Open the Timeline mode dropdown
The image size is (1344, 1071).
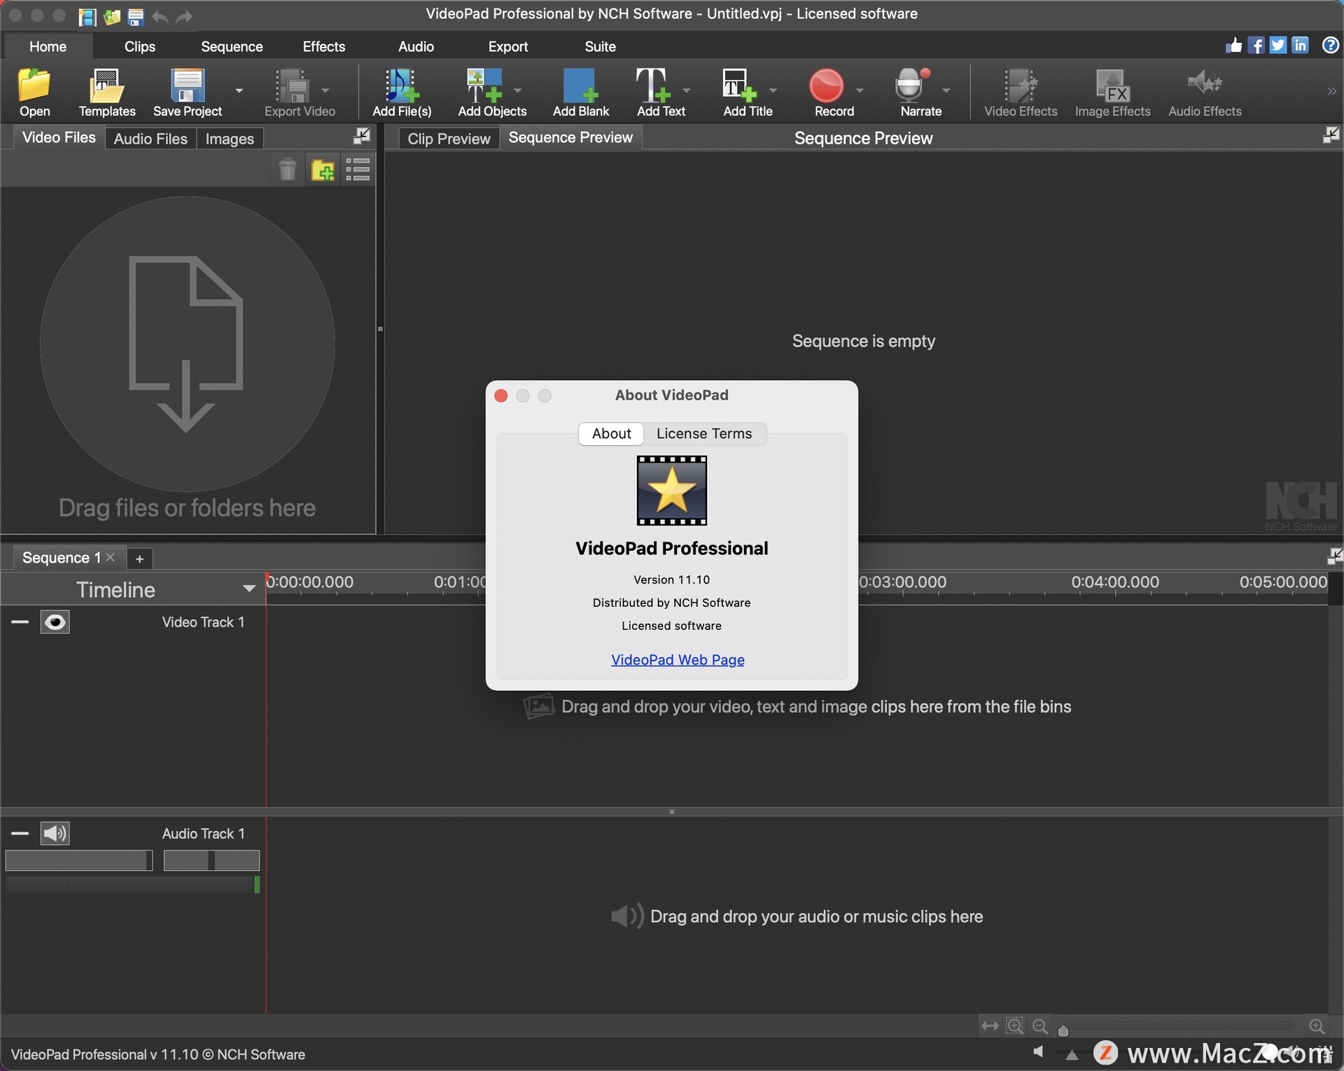click(x=248, y=589)
